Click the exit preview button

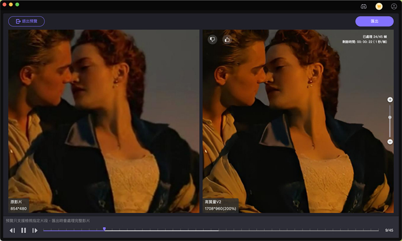tap(26, 21)
